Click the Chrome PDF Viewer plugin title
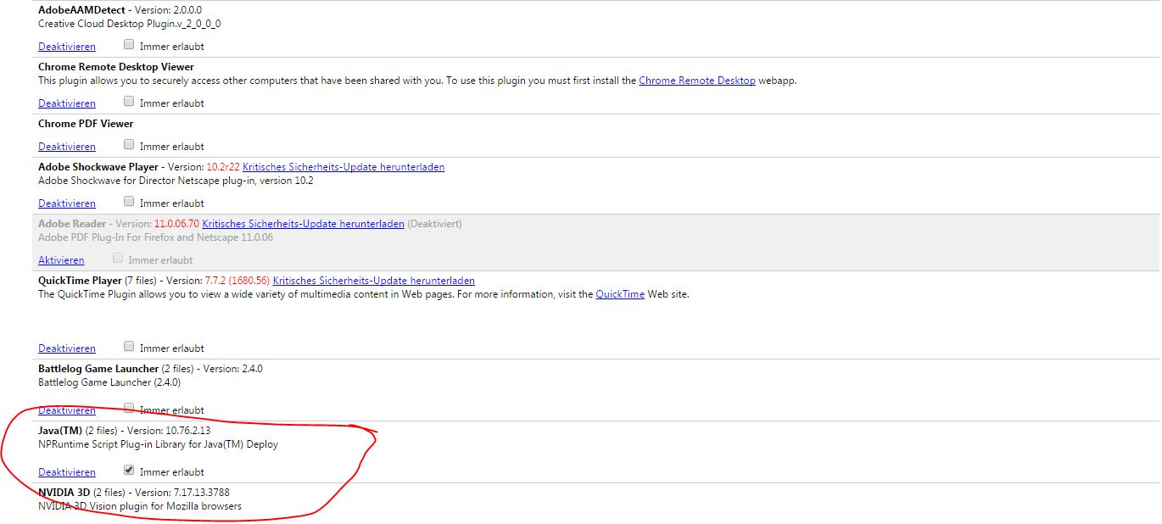This screenshot has height=524, width=1162. (86, 124)
